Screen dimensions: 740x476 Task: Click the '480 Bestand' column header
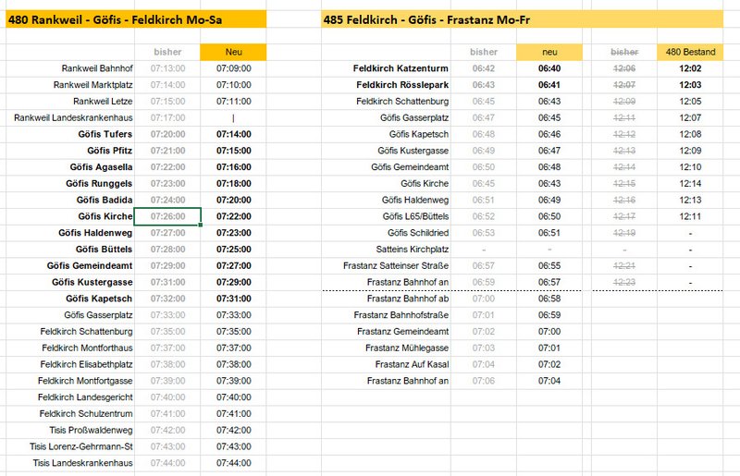pos(690,52)
